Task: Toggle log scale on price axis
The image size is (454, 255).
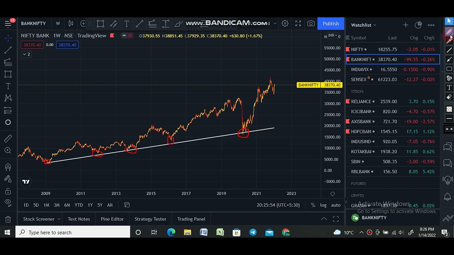Action: (323, 205)
